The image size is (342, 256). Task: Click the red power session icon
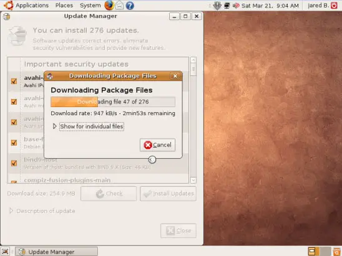click(x=334, y=6)
